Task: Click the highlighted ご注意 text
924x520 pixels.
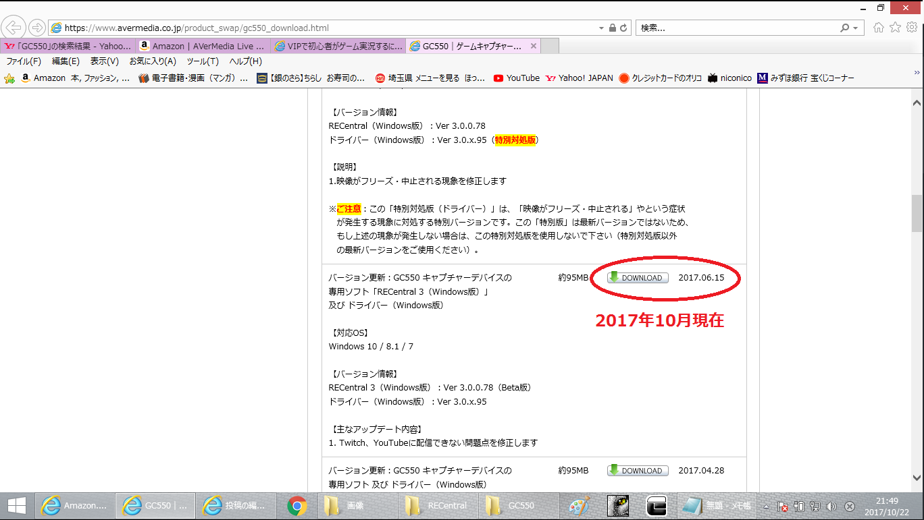Action: point(349,209)
